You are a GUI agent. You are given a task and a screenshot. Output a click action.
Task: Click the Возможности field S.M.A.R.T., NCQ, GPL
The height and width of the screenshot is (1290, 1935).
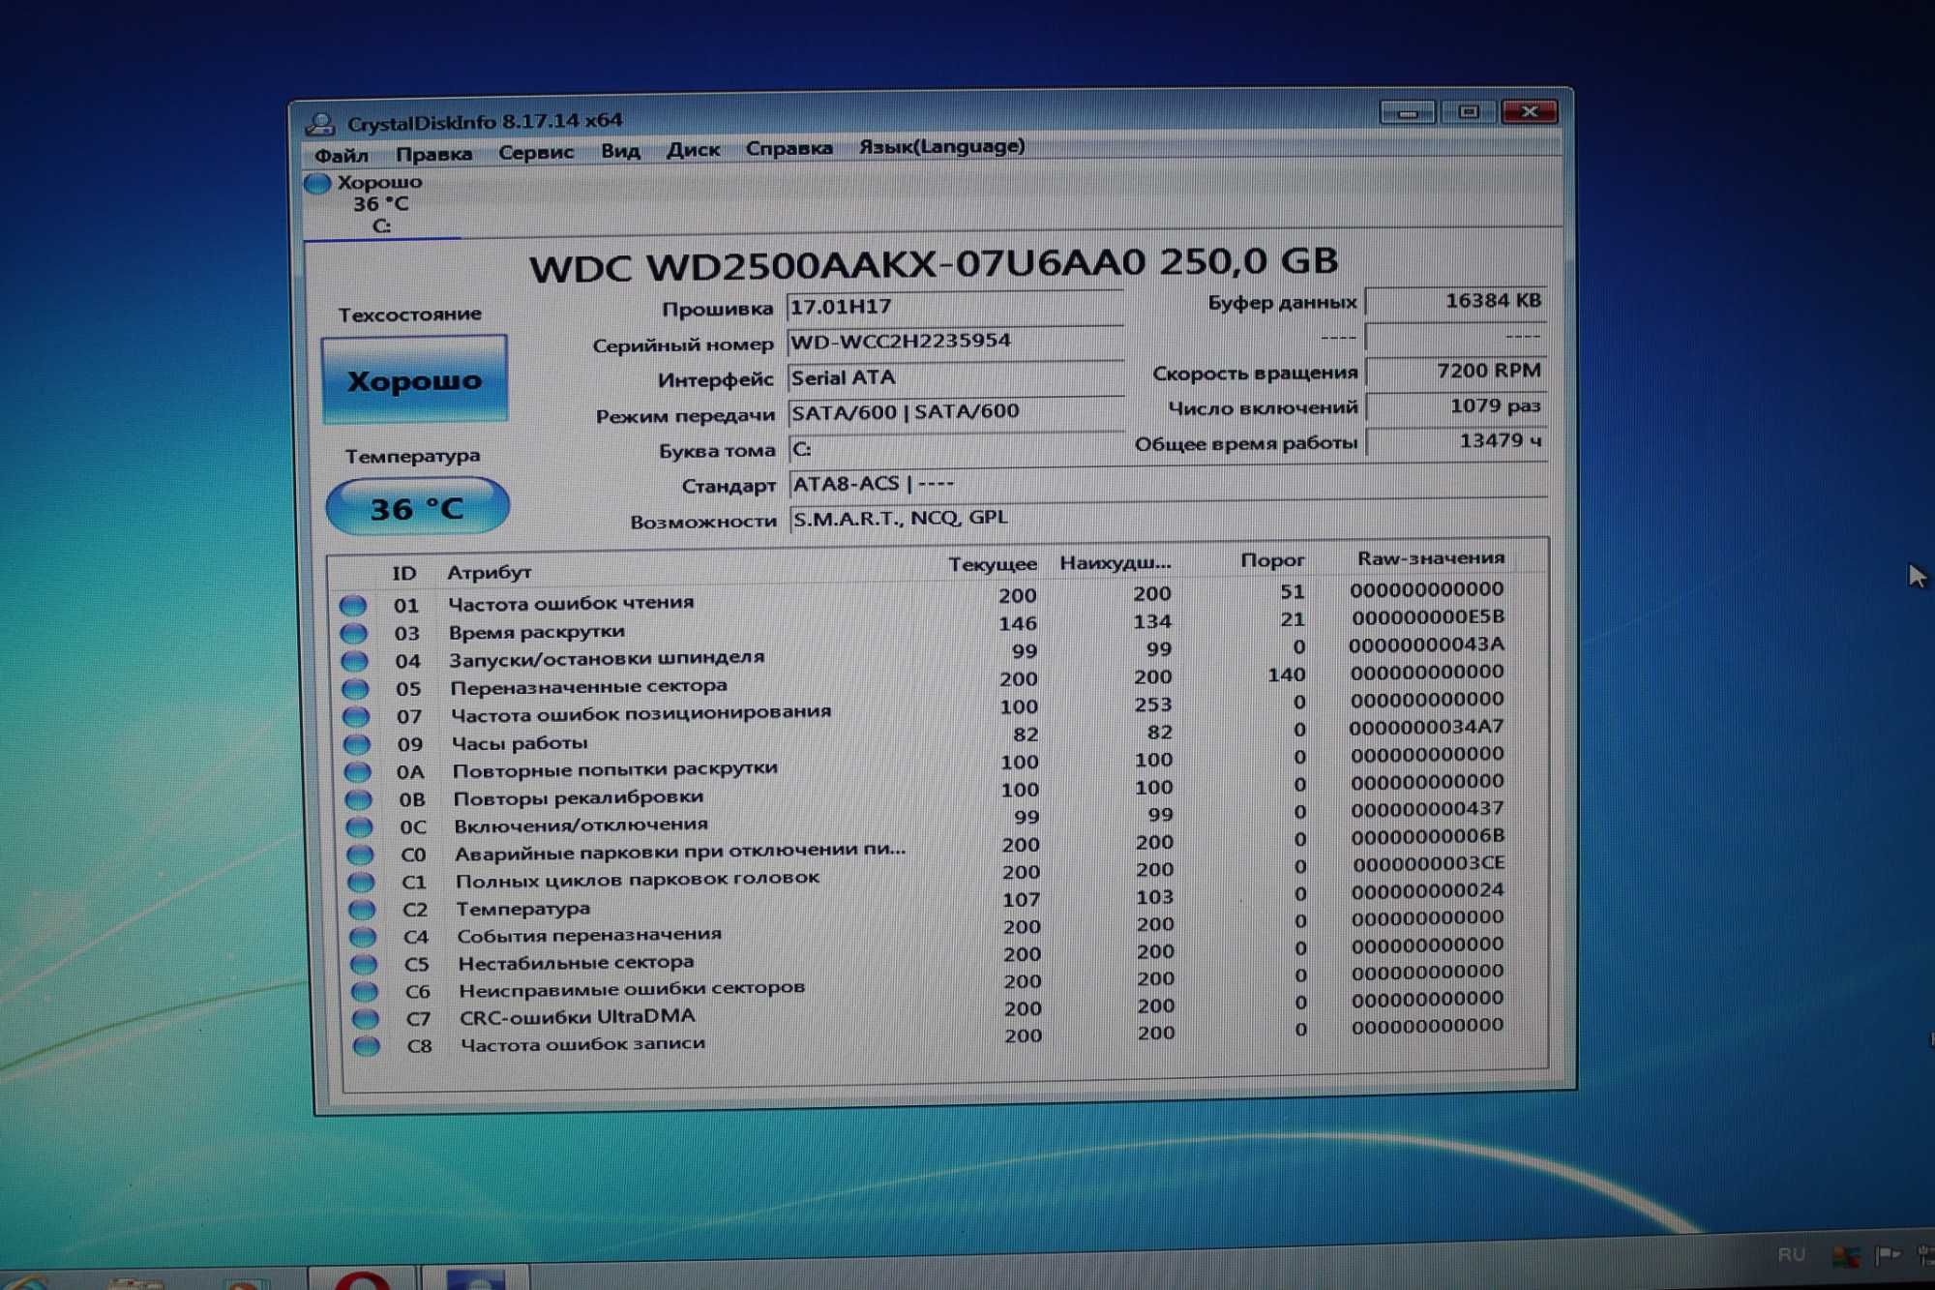(x=1169, y=518)
